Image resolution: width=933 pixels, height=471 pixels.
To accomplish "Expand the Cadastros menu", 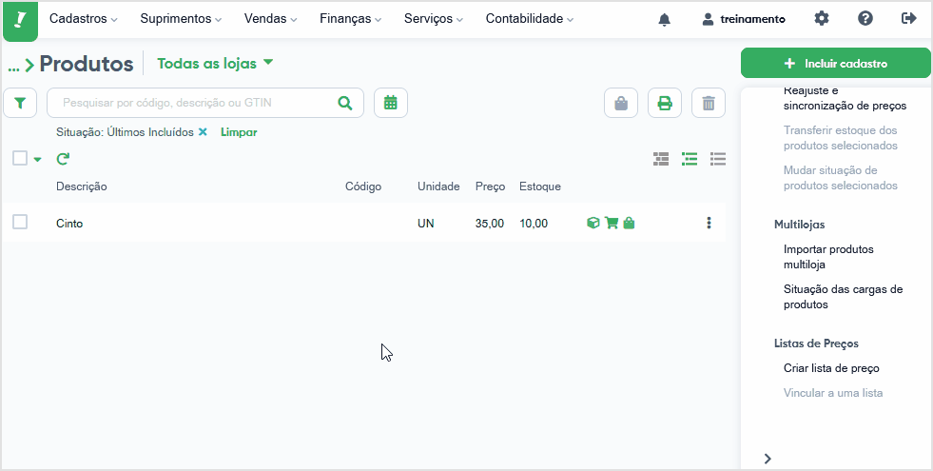I will (x=84, y=18).
